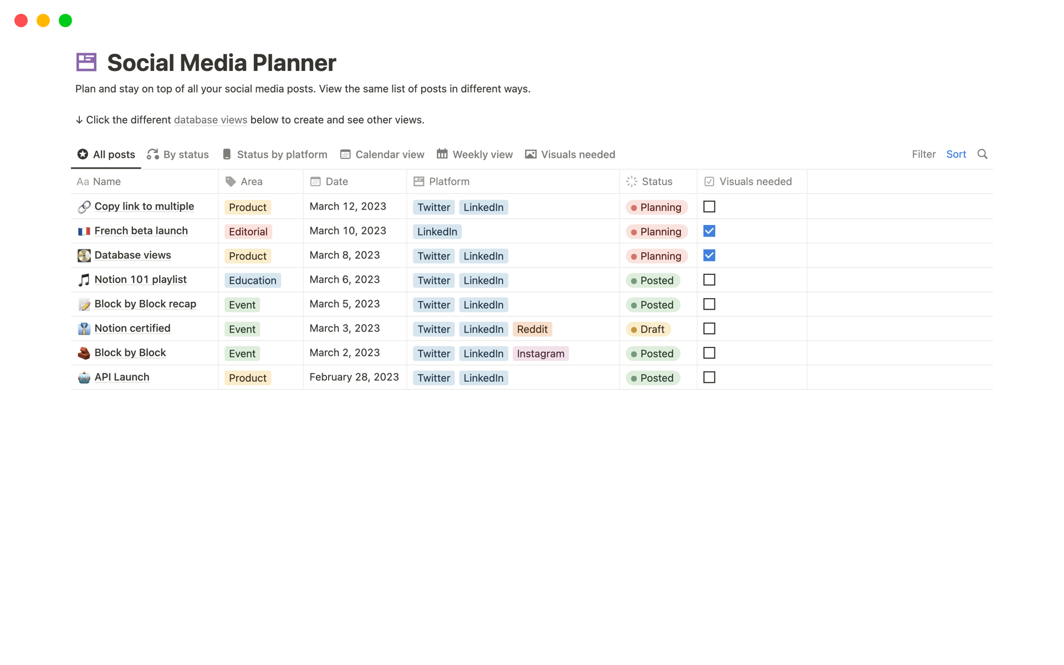Image resolution: width=1064 pixels, height=665 pixels.
Task: Click the Status by platform icon
Action: point(227,154)
